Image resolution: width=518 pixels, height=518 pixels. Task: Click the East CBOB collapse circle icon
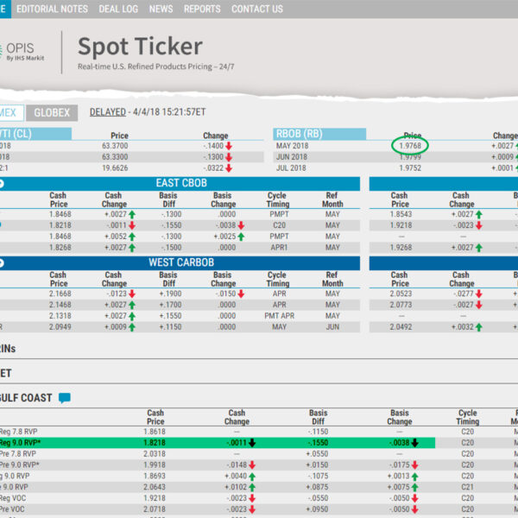(2, 184)
